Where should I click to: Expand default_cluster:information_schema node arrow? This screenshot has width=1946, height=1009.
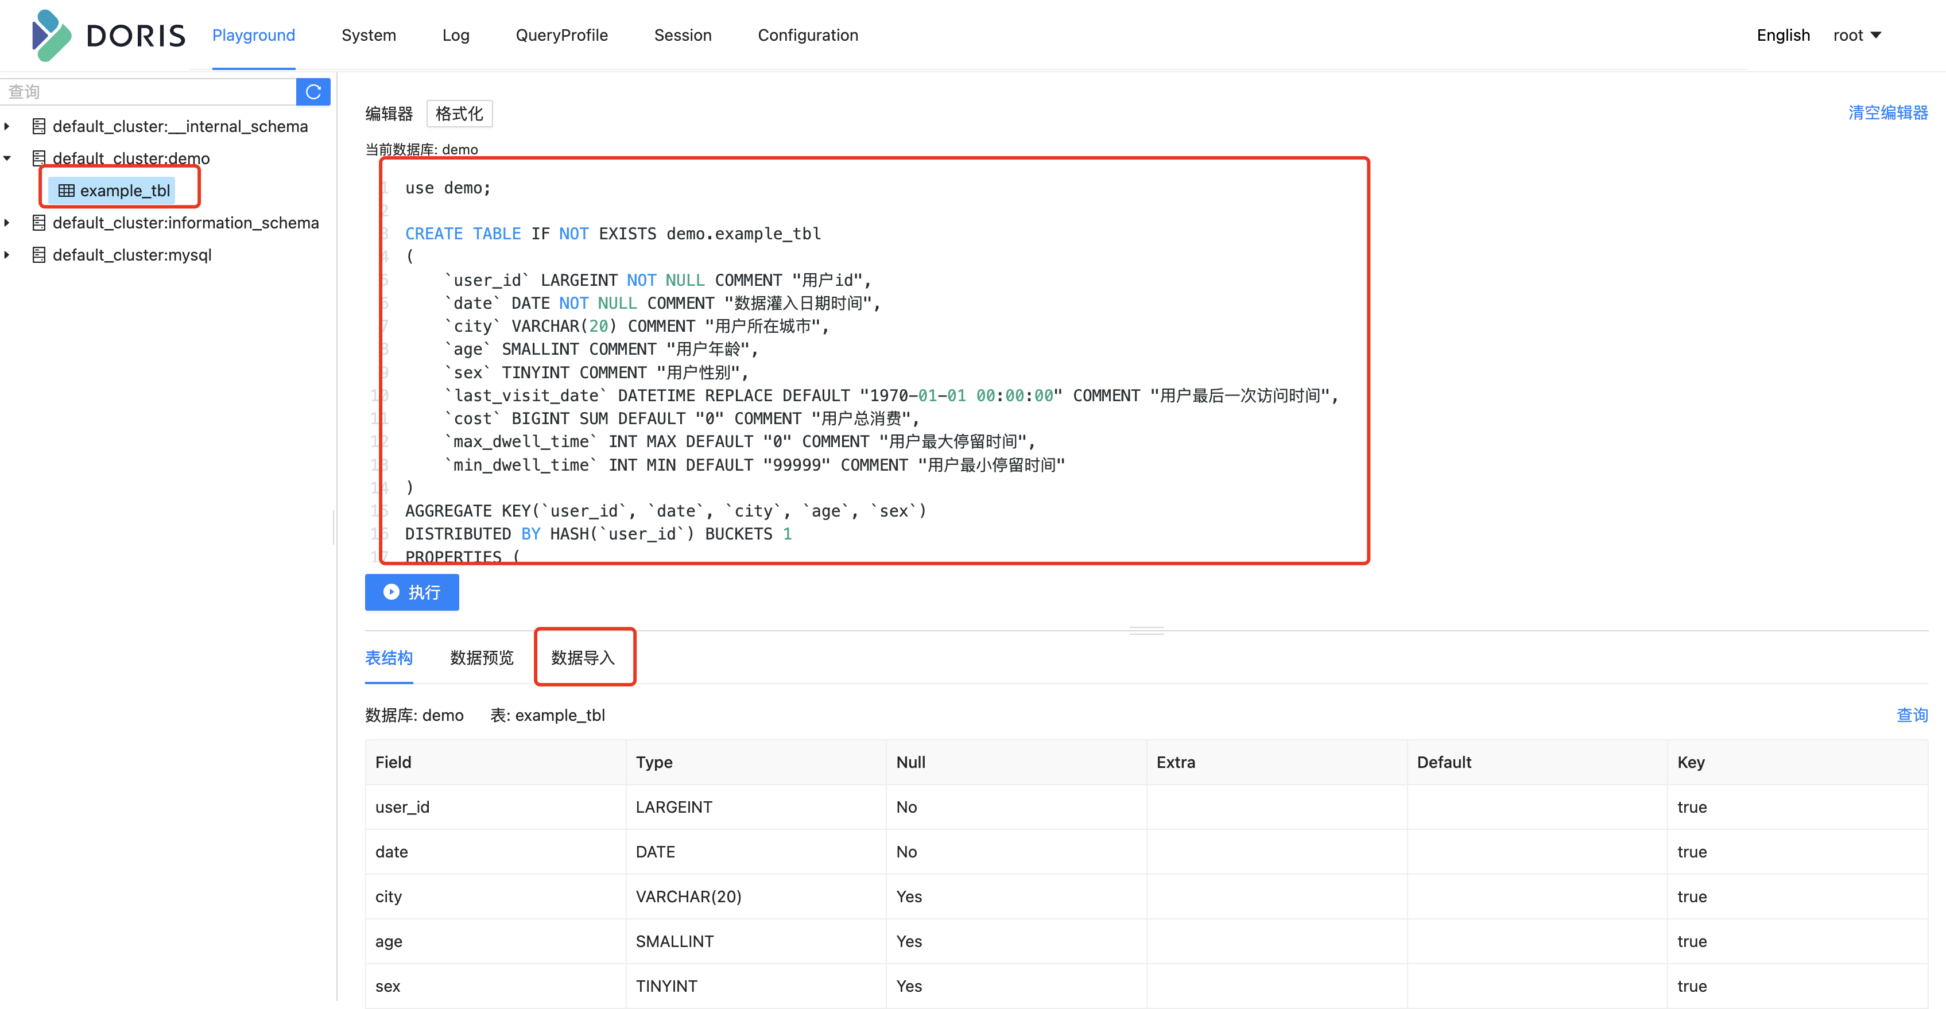click(7, 223)
